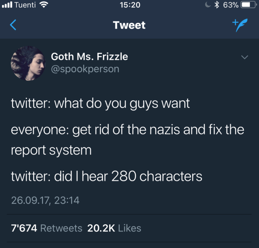Tap the tweet text about 280 characters
Screen dimensions: 259x248
pos(107,176)
